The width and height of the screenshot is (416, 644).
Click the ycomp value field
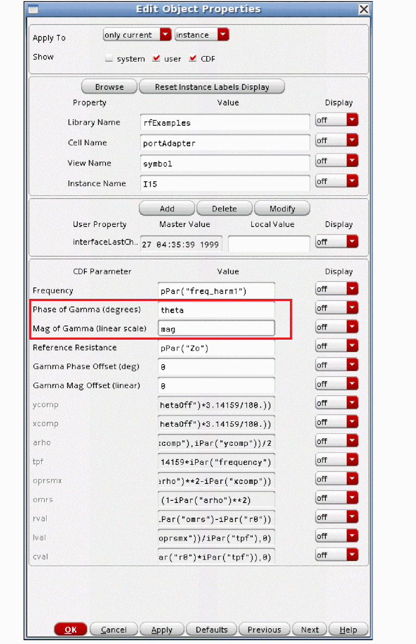coord(216,404)
